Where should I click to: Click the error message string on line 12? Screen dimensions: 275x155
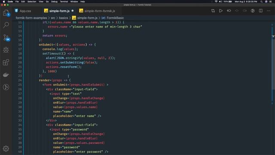[107, 27]
